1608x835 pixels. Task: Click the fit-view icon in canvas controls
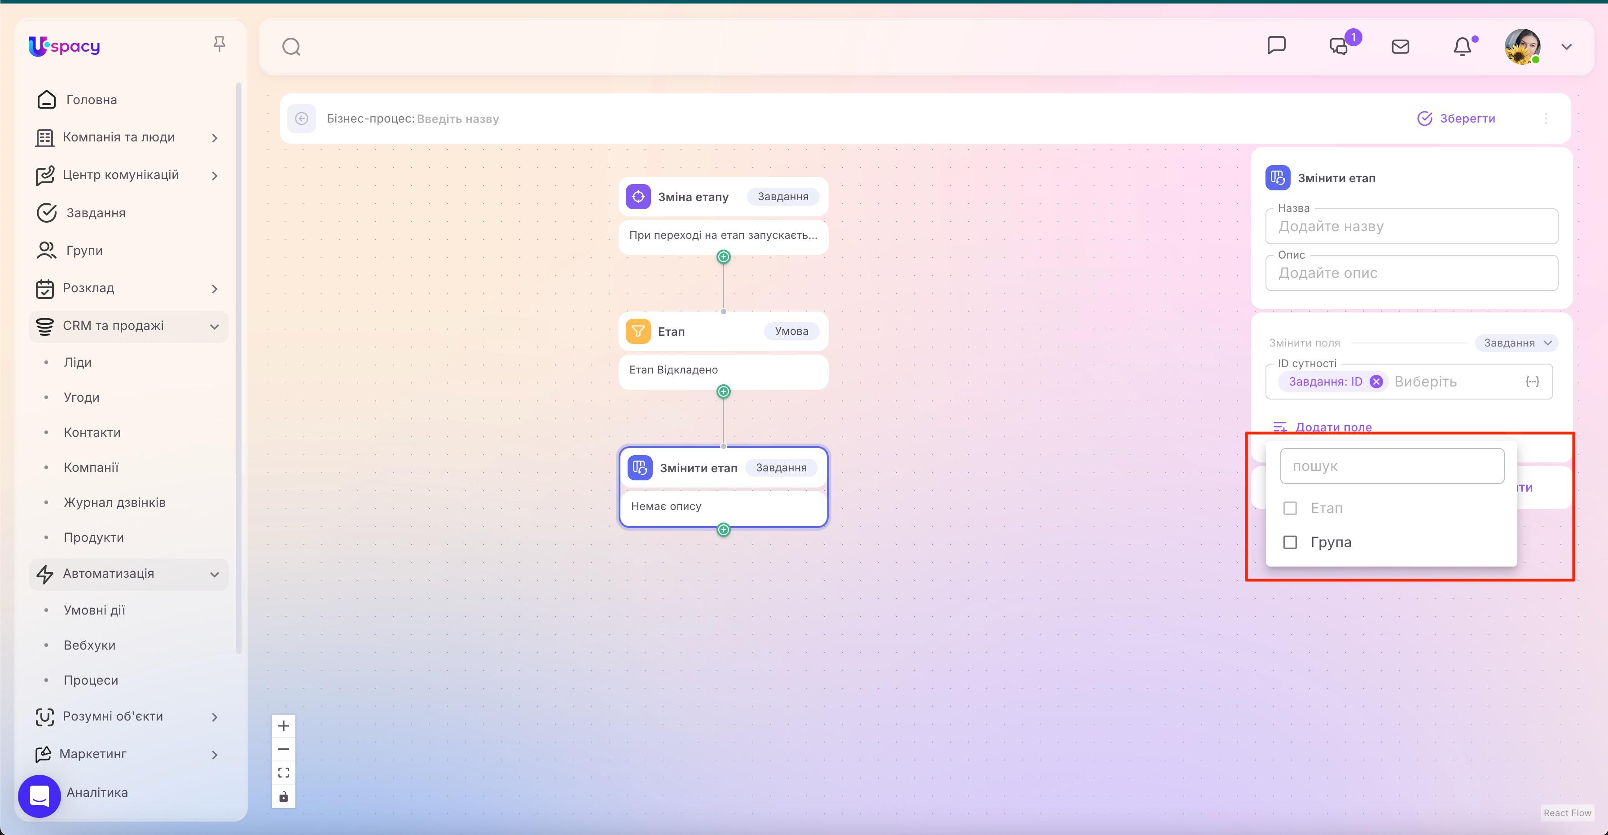click(x=284, y=772)
